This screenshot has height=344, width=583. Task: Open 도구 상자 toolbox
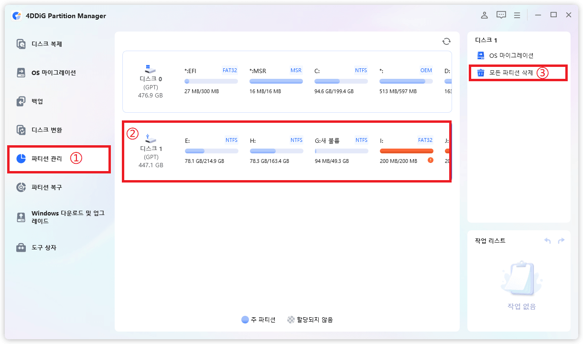pyautogui.click(x=43, y=247)
